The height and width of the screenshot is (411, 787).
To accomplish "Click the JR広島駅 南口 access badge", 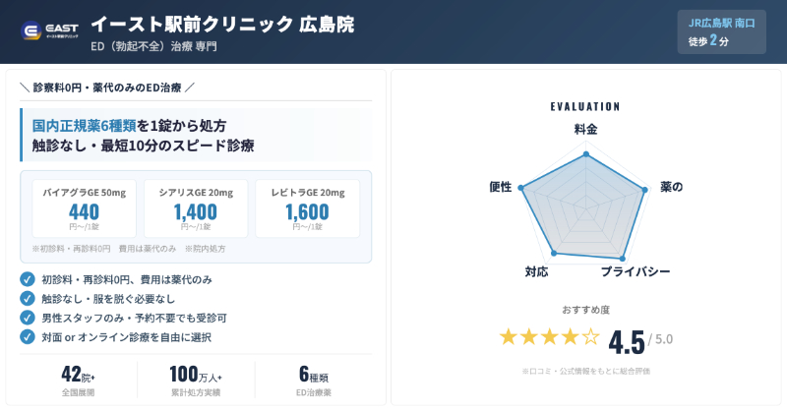I will [x=721, y=31].
